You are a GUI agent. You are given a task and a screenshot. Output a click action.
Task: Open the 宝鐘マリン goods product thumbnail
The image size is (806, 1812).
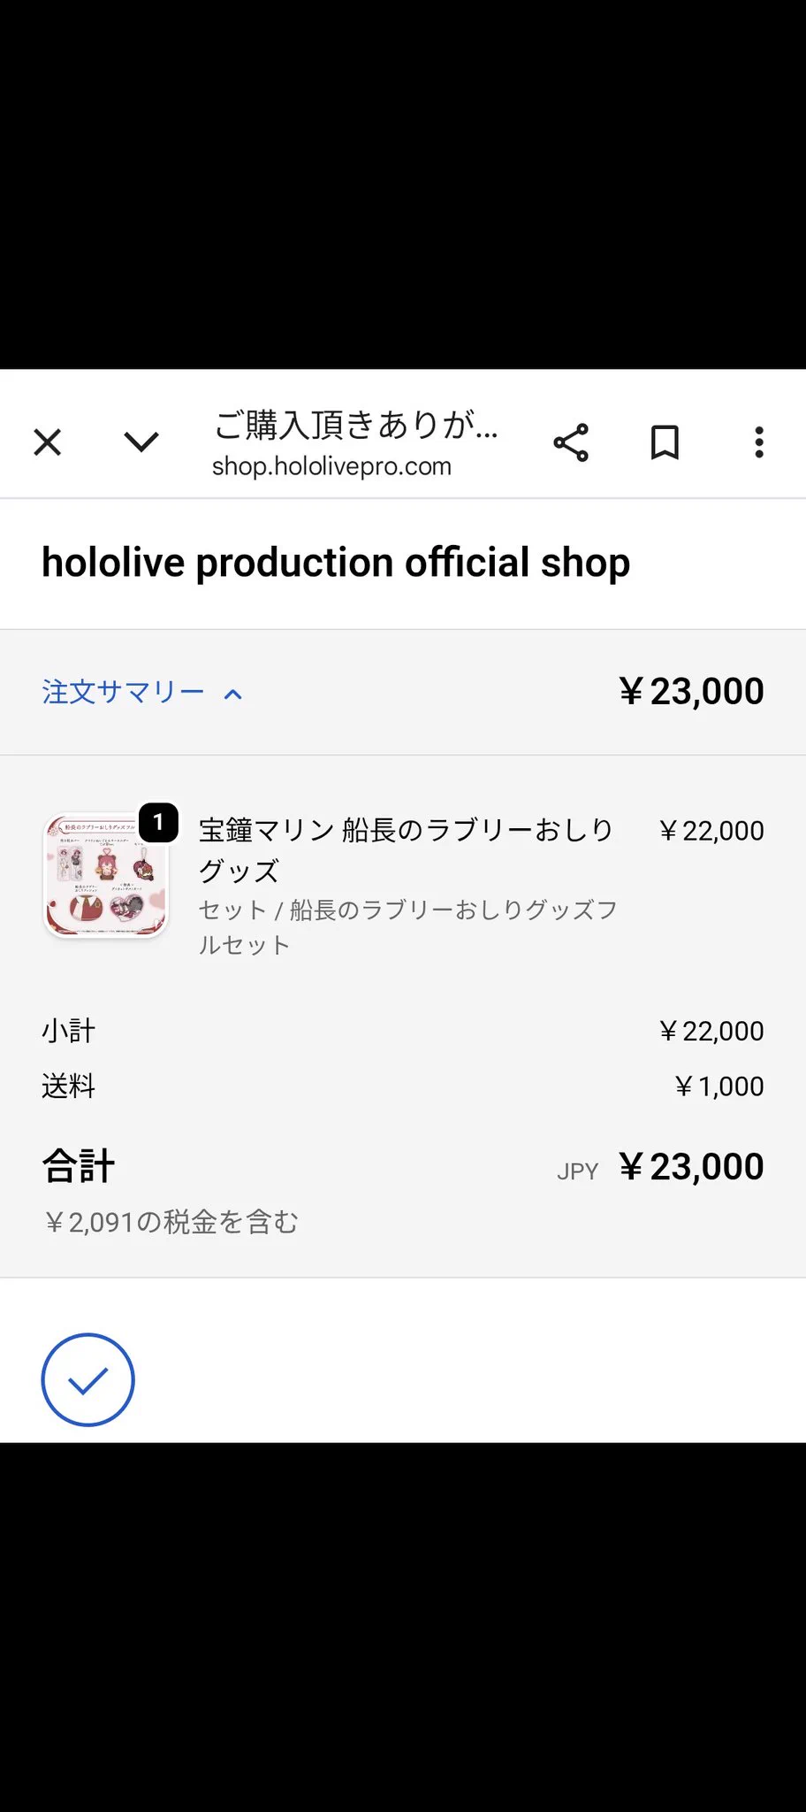coord(105,876)
